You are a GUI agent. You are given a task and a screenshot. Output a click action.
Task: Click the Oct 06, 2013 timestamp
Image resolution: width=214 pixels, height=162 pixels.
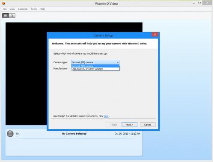click(x=127, y=134)
